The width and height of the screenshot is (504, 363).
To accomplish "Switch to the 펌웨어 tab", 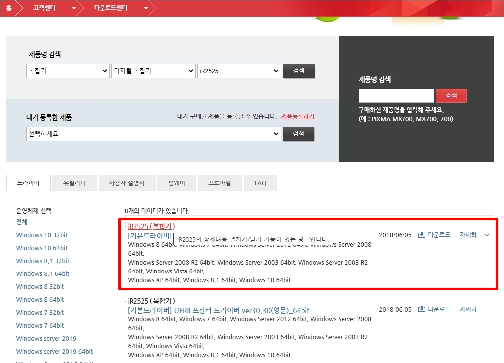I will [177, 183].
